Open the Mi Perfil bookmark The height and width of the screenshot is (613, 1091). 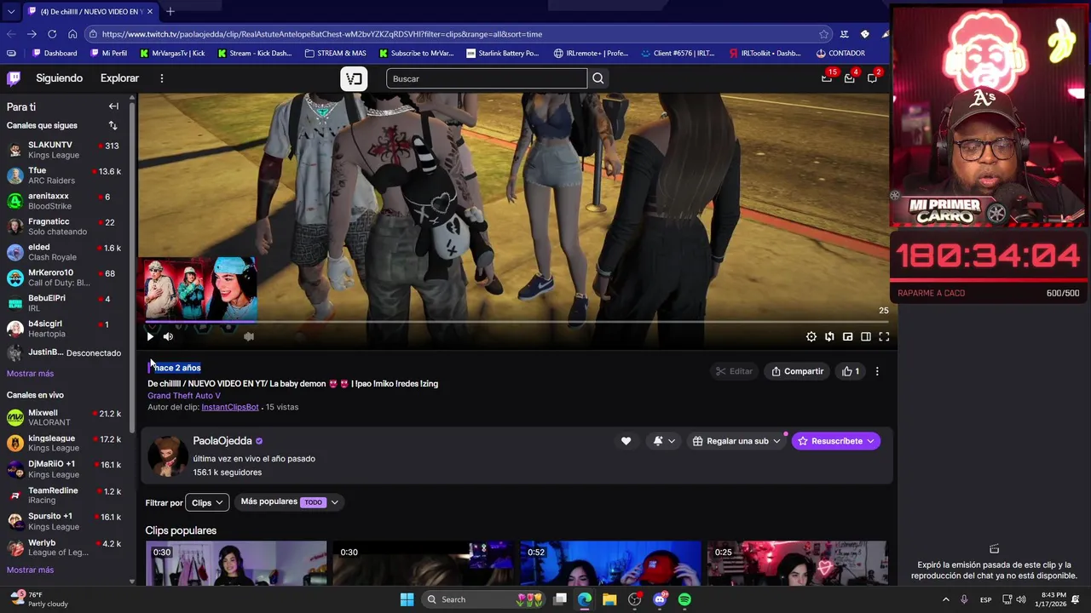pyautogui.click(x=107, y=53)
